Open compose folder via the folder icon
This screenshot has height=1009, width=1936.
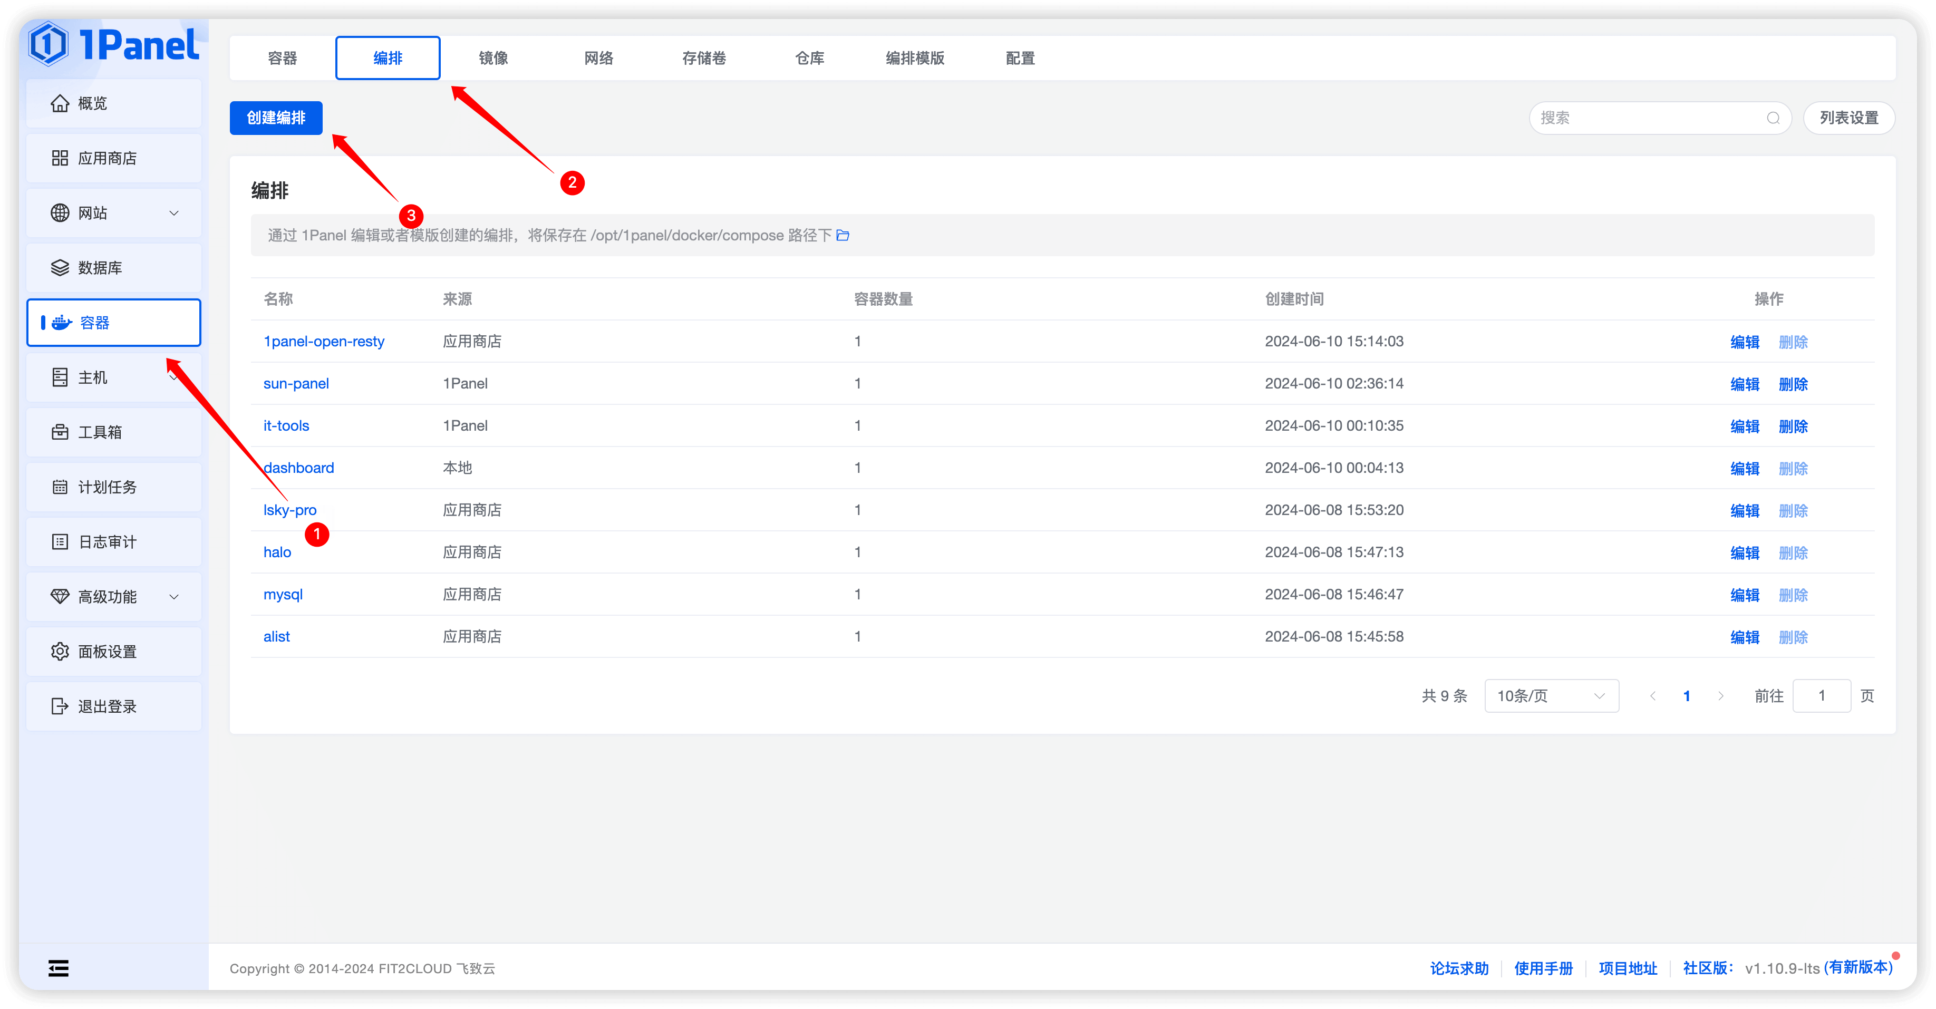843,235
